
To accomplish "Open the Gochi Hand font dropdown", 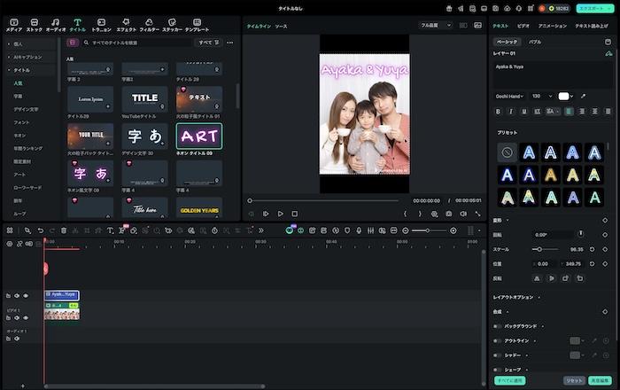I will click(x=509, y=96).
